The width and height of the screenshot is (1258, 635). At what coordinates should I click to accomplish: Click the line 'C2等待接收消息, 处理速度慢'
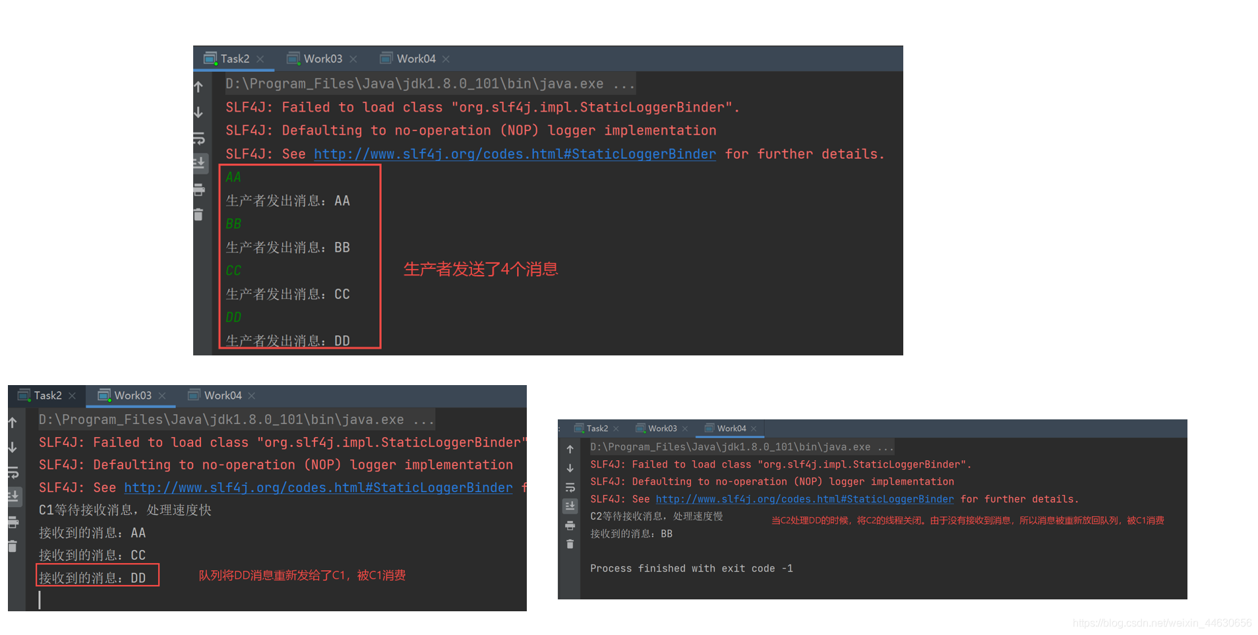(657, 516)
